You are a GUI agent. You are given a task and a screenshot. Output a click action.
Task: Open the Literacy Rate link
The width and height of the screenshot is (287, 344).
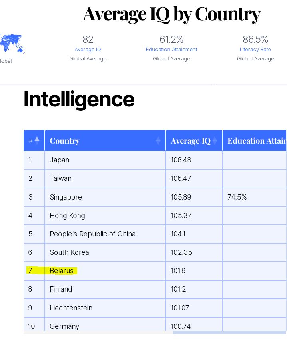pos(255,50)
